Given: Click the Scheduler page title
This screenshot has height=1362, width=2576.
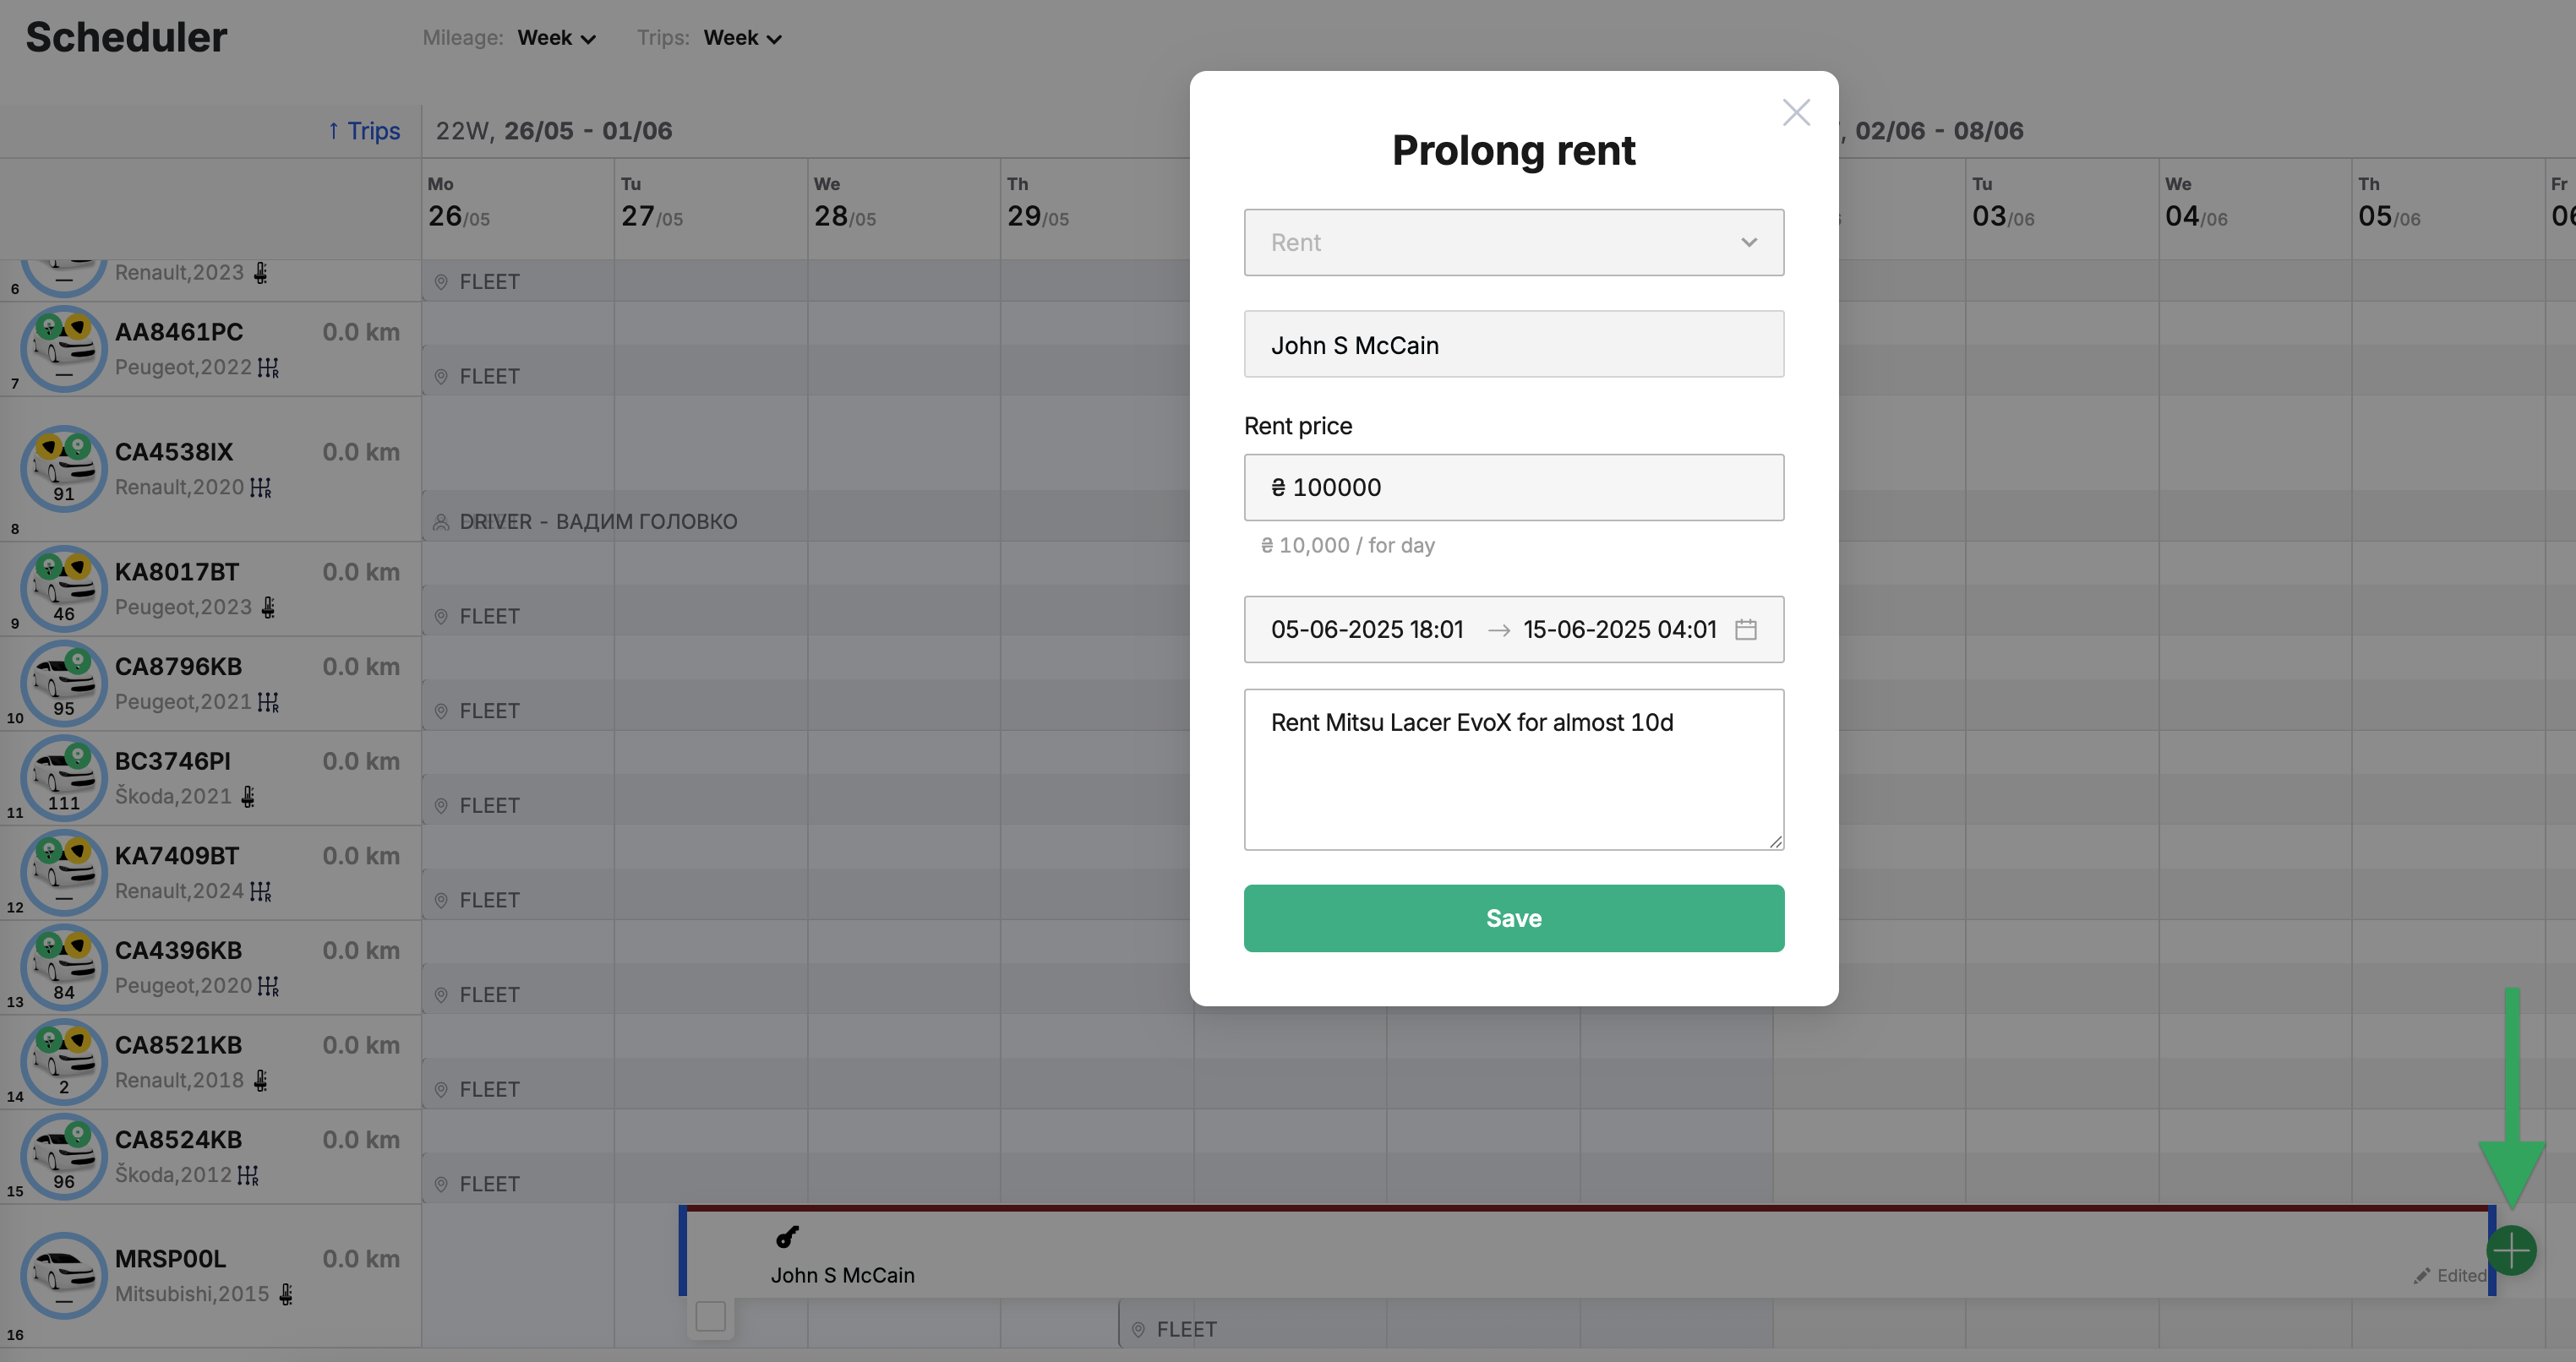Looking at the screenshot, I should click(x=126, y=37).
